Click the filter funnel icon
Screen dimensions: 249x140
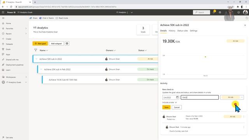click(x=35, y=50)
